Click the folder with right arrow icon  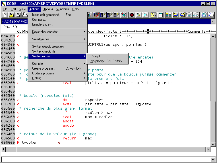175,15
